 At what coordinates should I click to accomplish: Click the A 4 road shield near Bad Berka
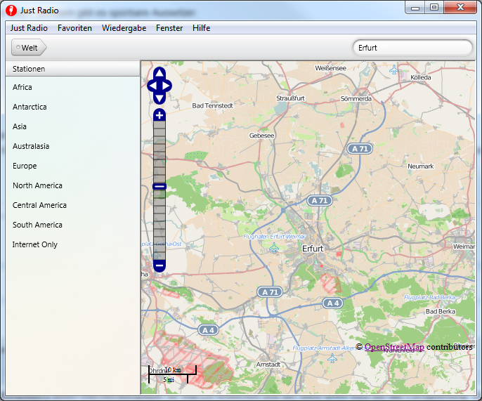pyautogui.click(x=332, y=303)
